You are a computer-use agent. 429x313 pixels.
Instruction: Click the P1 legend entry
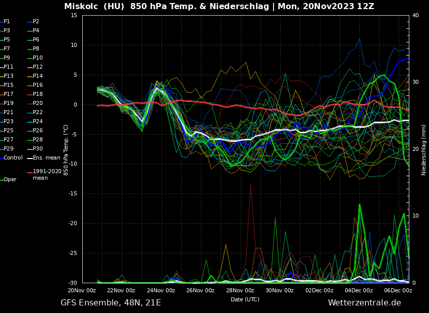(7, 22)
